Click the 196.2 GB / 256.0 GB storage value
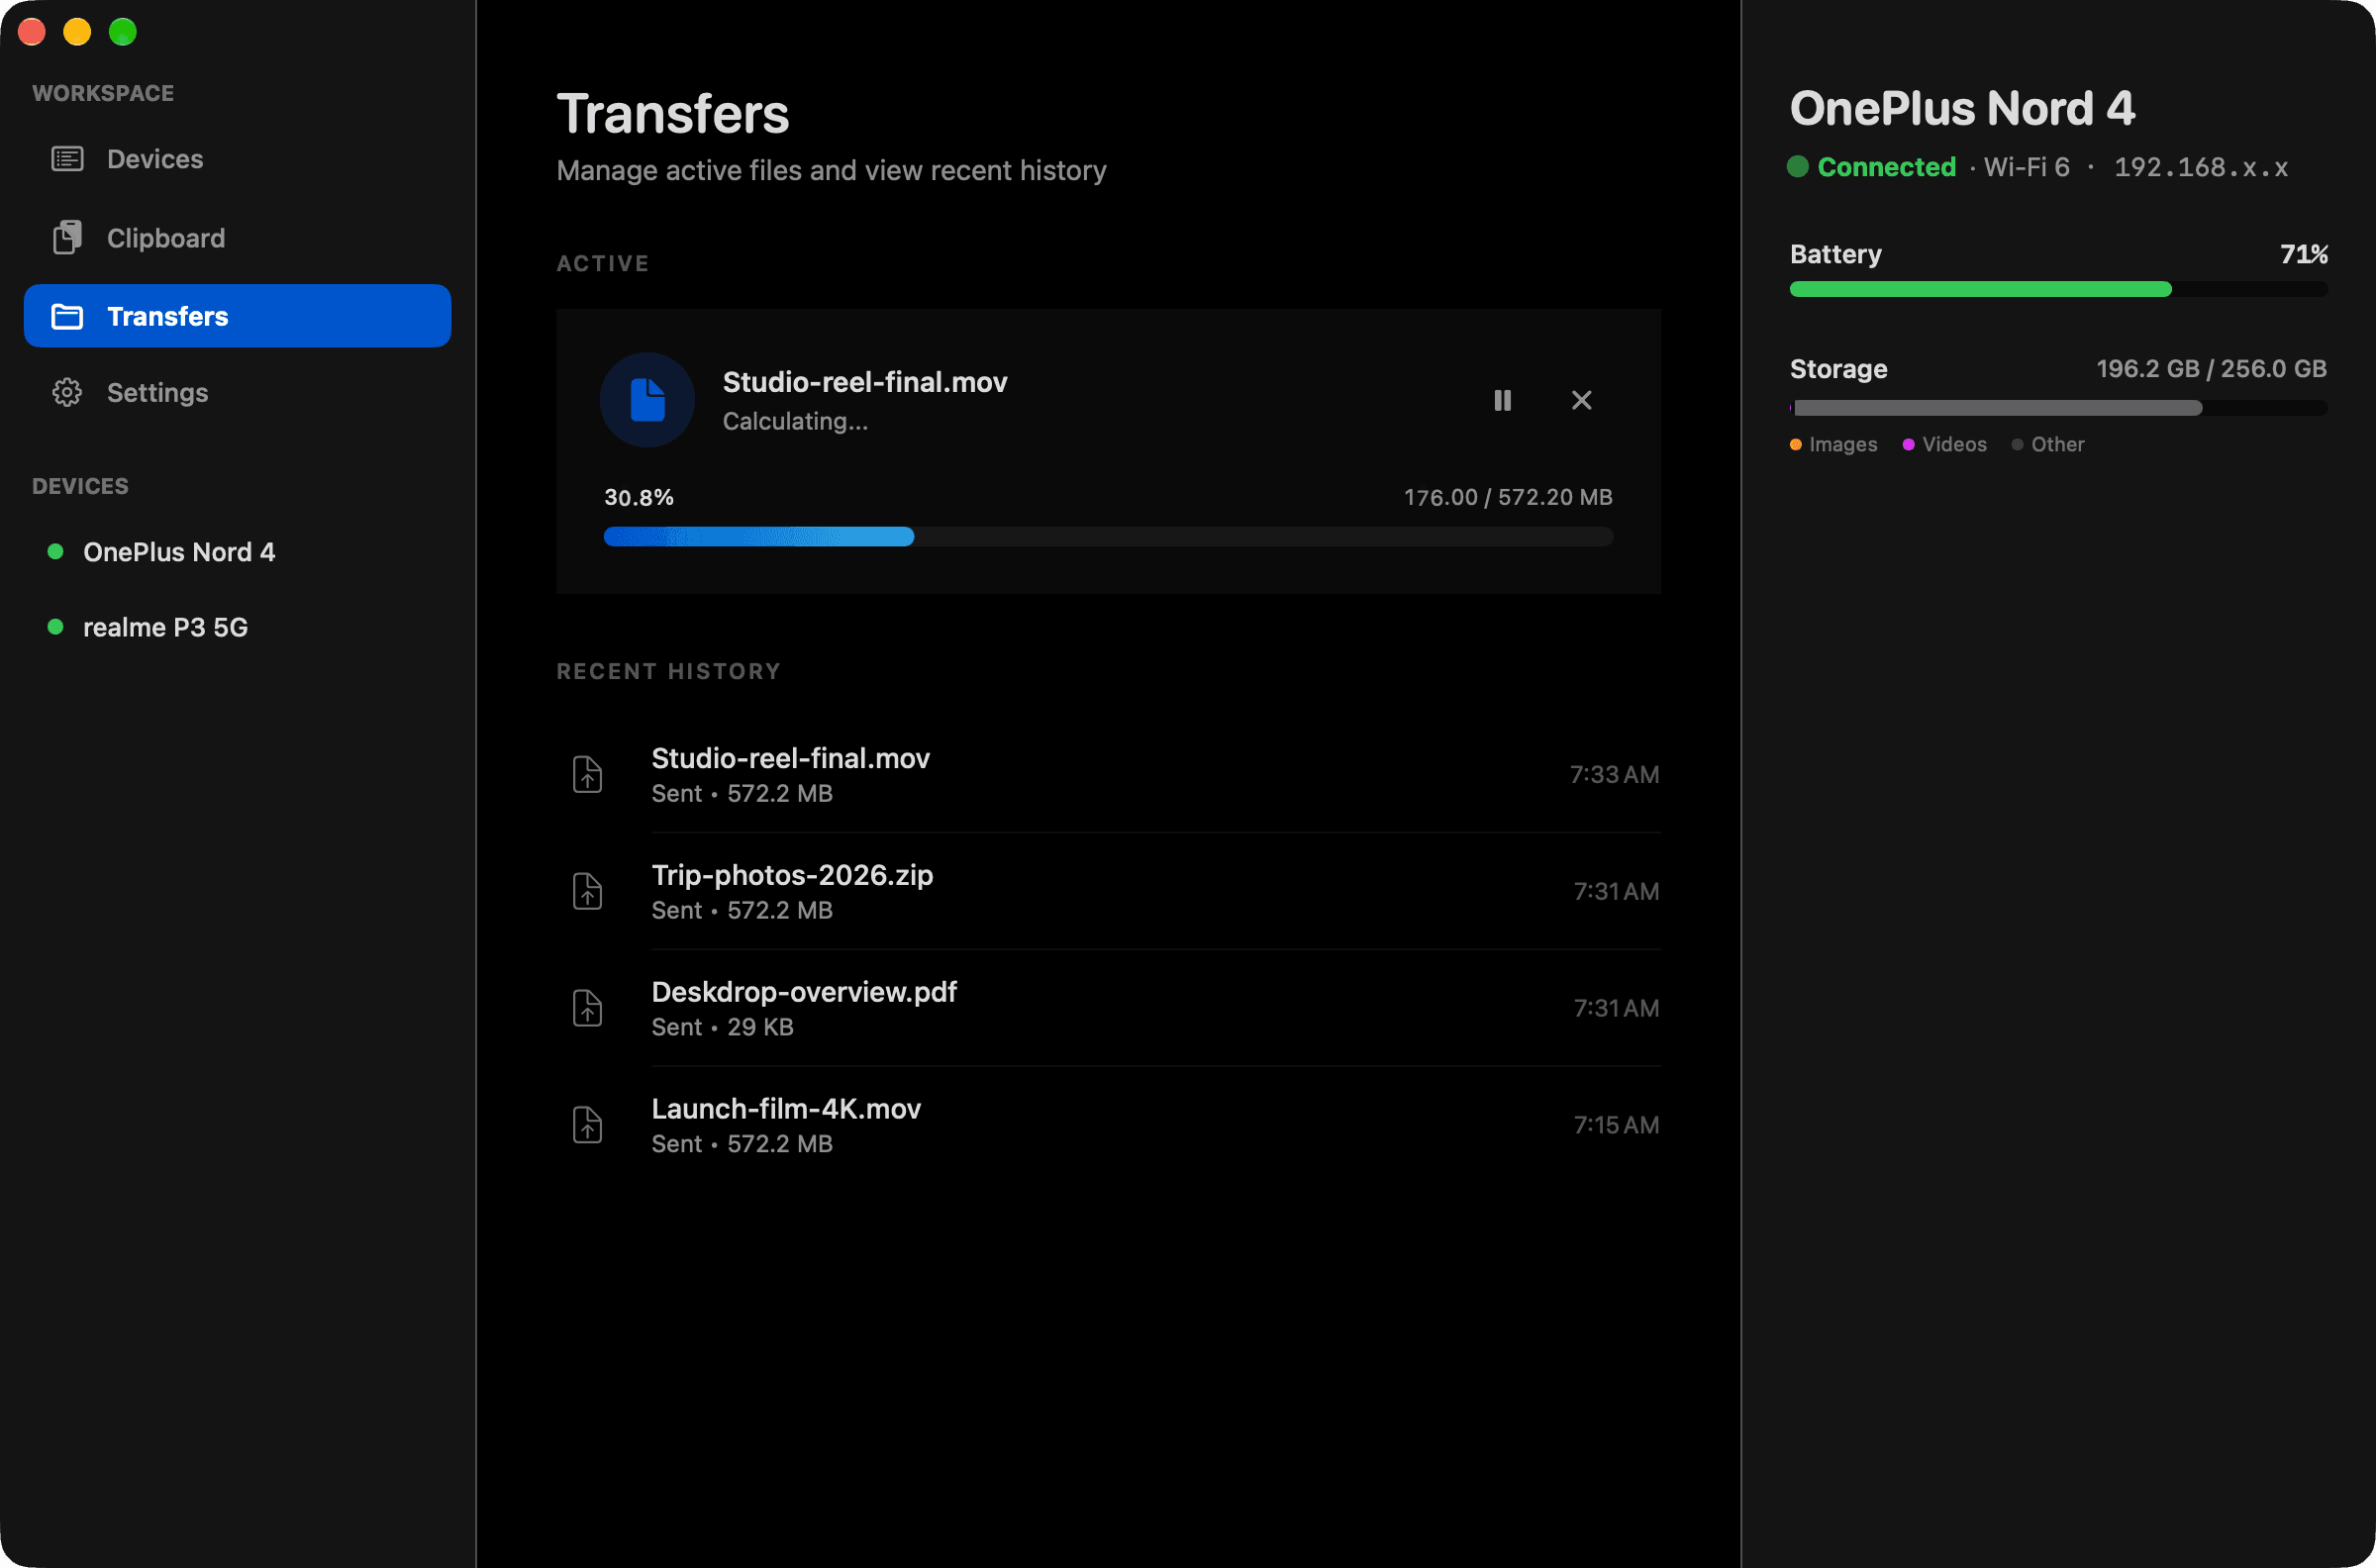The height and width of the screenshot is (1568, 2376). click(x=2211, y=369)
